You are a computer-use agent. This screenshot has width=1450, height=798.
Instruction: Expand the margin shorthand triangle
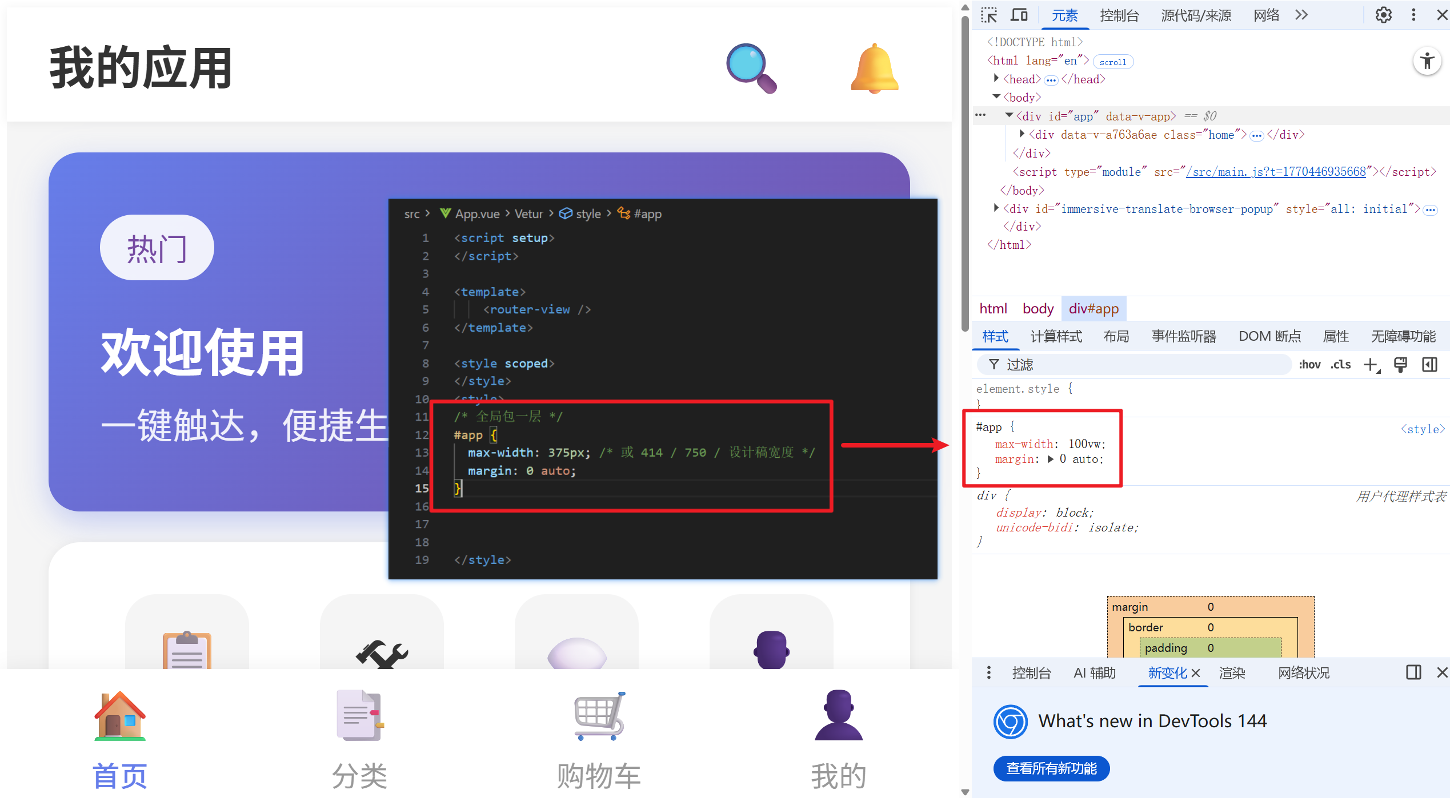coord(1050,460)
